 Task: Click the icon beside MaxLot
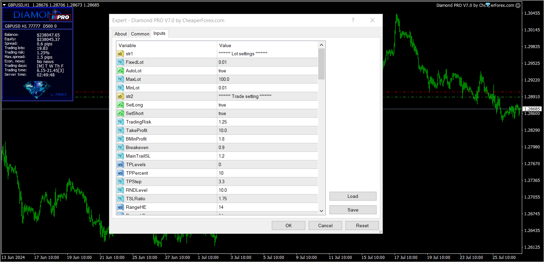(x=120, y=79)
